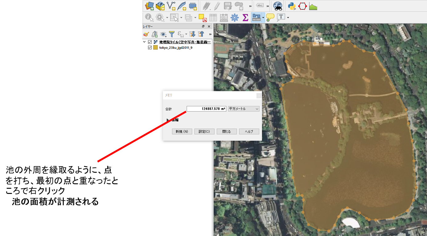Open the Select Features dropdown arrow
Screen dimensions: 427x236
181,18
